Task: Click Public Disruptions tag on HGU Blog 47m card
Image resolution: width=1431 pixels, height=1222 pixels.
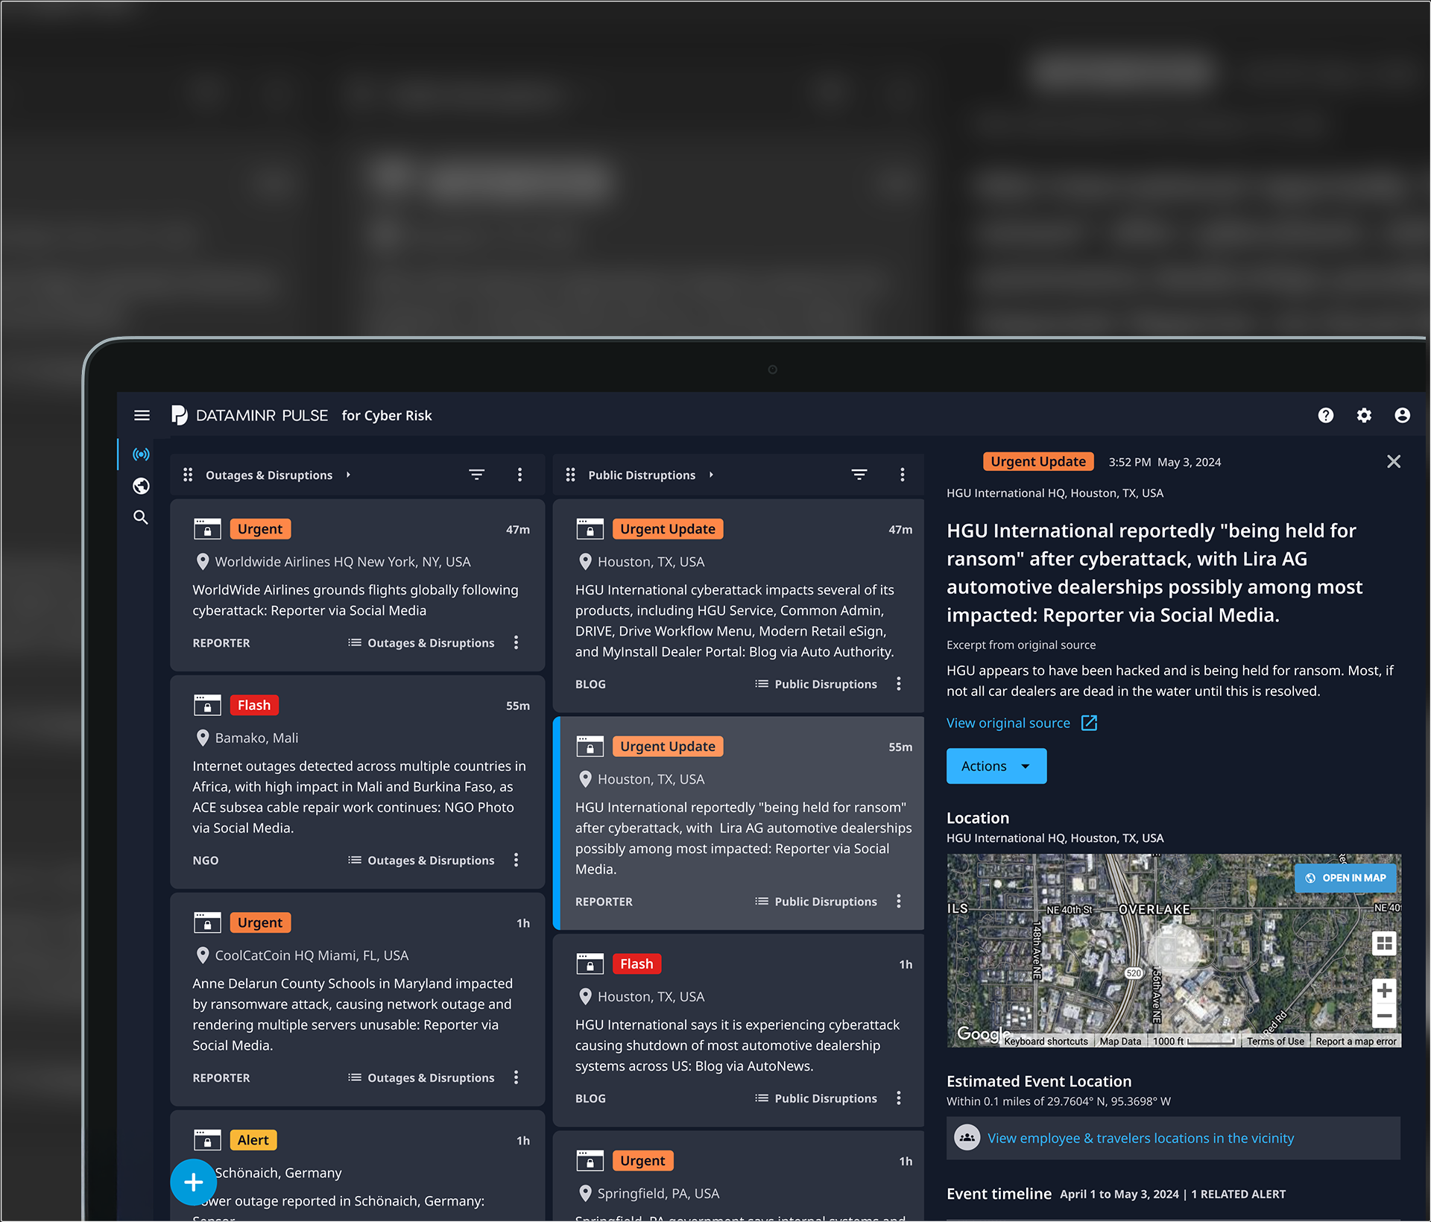Action: pyautogui.click(x=816, y=684)
